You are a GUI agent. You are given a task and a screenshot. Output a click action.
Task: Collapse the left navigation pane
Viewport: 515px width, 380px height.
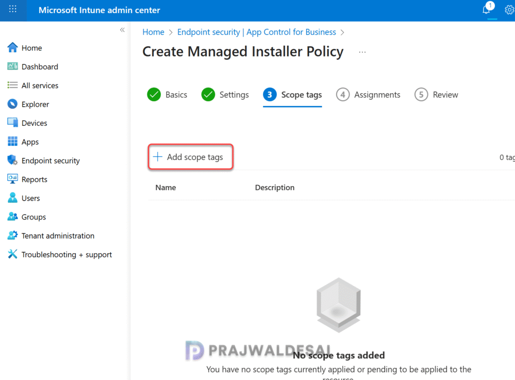click(122, 30)
